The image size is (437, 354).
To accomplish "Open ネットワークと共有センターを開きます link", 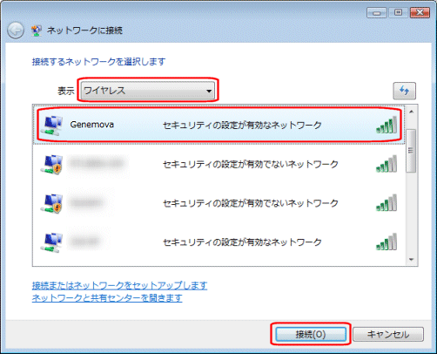I will [107, 298].
